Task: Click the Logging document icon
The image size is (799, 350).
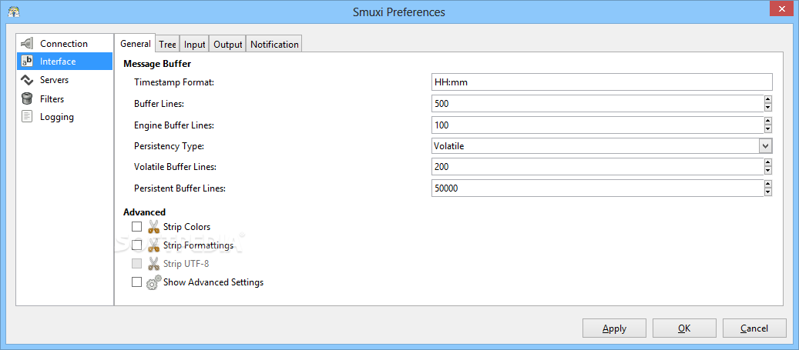Action: (x=27, y=116)
